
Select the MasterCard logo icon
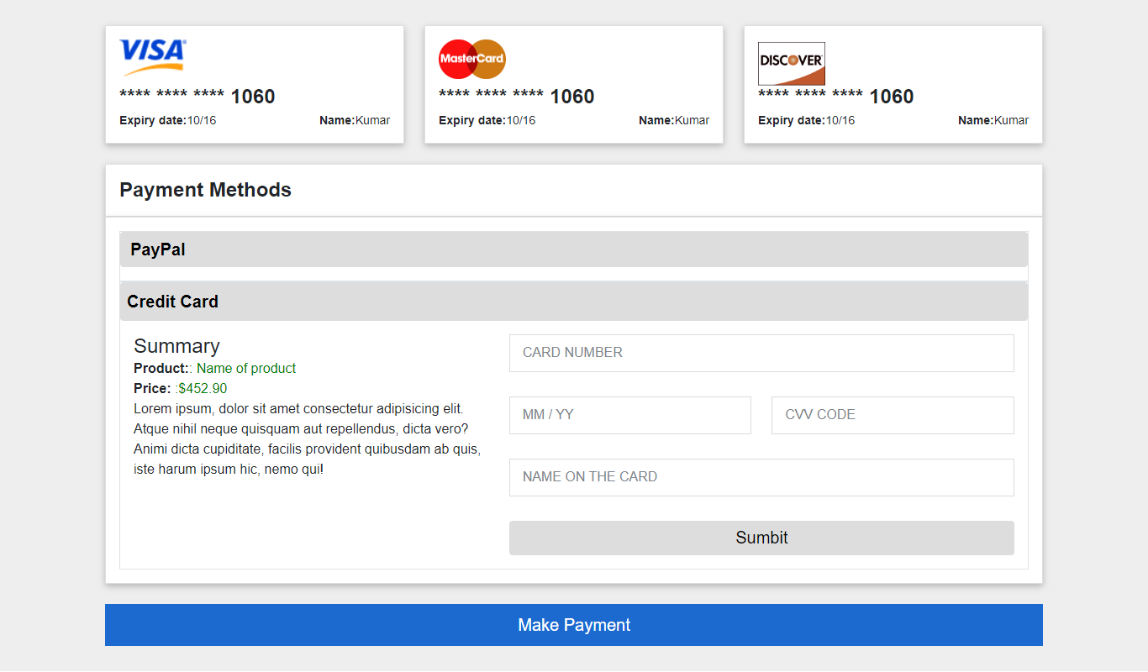471,58
